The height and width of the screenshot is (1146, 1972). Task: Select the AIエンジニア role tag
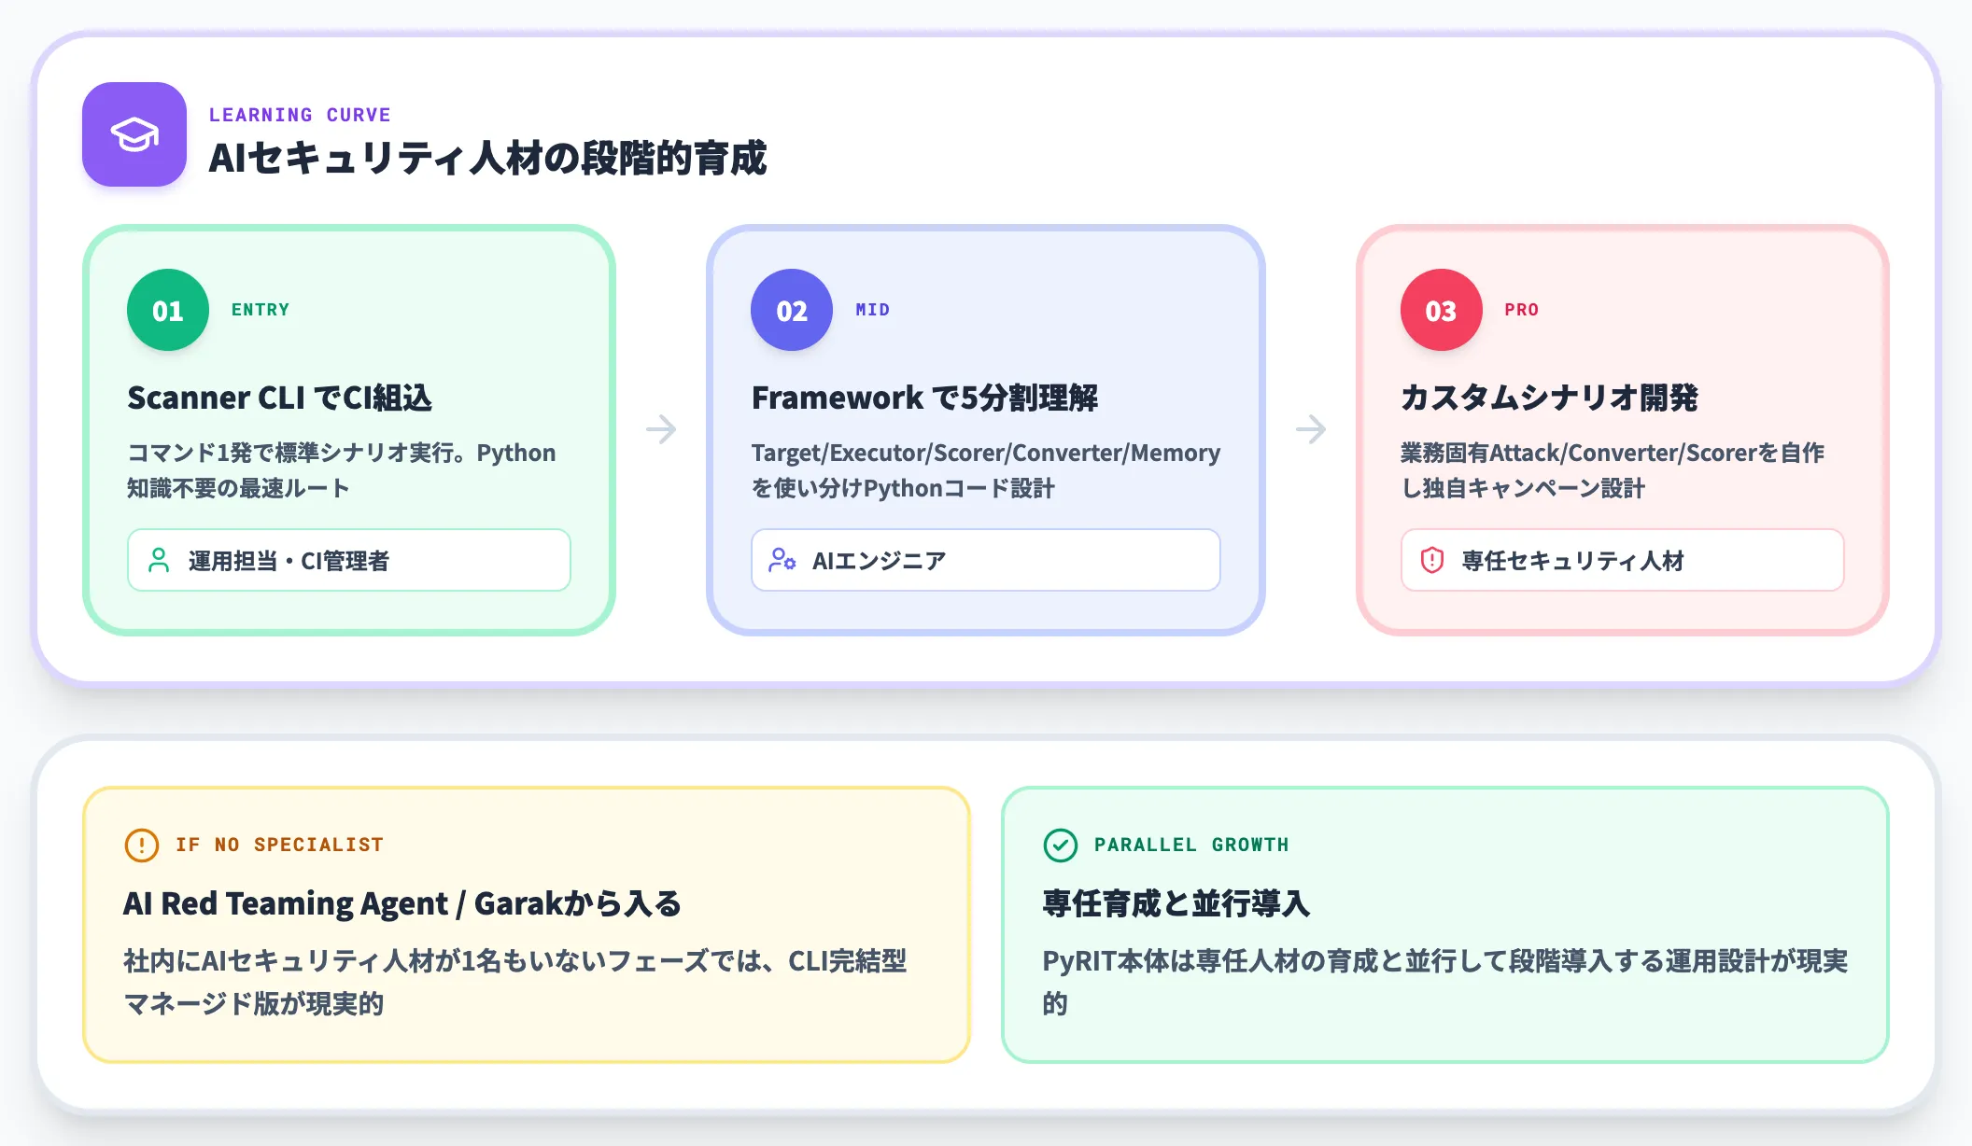pyautogui.click(x=986, y=560)
